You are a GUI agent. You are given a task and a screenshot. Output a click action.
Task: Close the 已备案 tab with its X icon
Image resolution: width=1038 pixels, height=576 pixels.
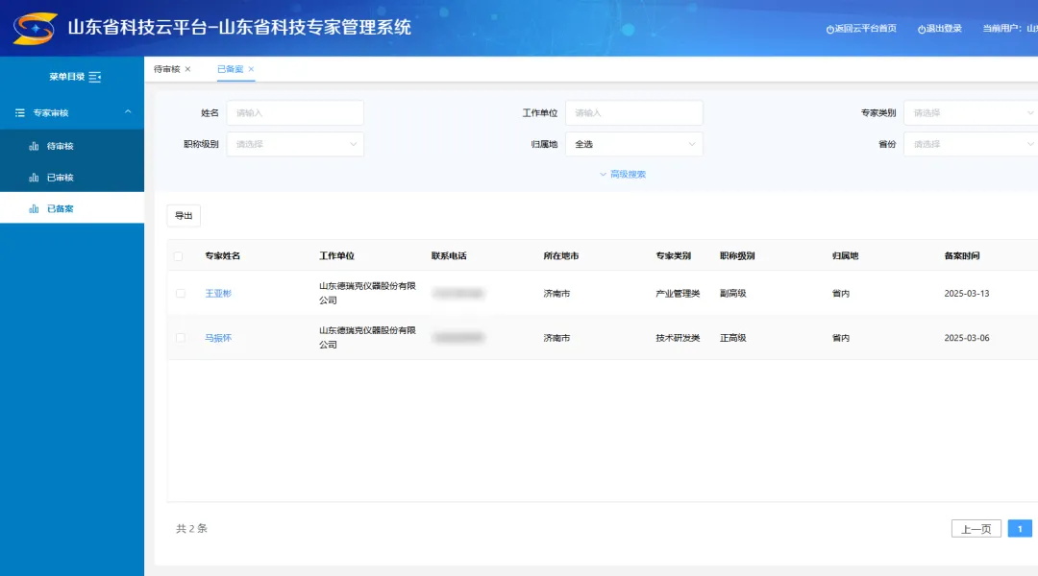249,69
